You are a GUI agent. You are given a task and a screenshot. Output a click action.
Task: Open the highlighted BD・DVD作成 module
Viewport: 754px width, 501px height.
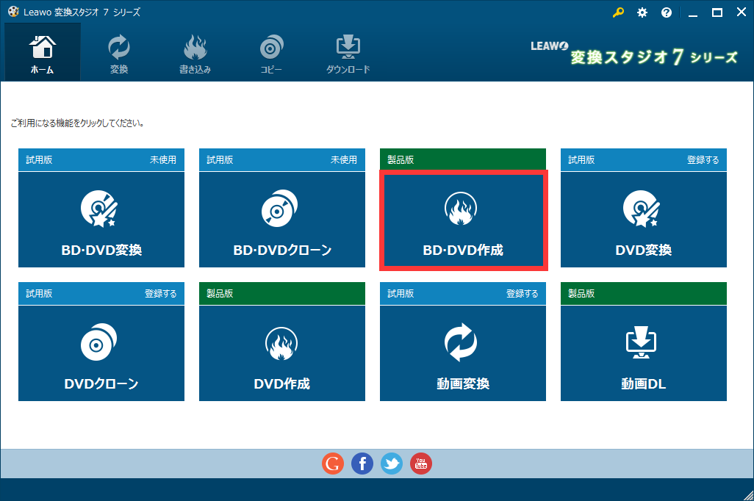click(462, 219)
